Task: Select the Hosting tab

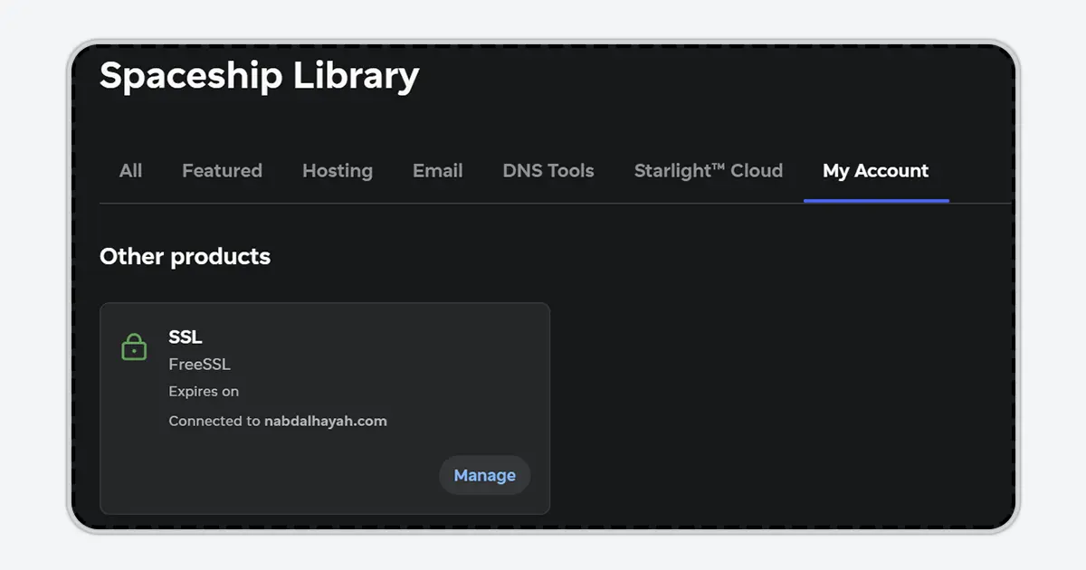Action: (x=338, y=171)
